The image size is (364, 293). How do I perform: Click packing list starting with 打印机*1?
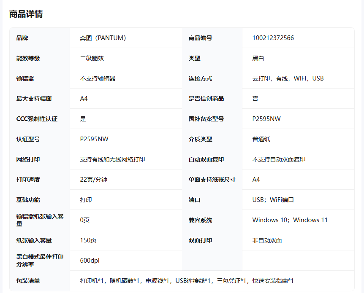pyautogui.click(x=187, y=281)
